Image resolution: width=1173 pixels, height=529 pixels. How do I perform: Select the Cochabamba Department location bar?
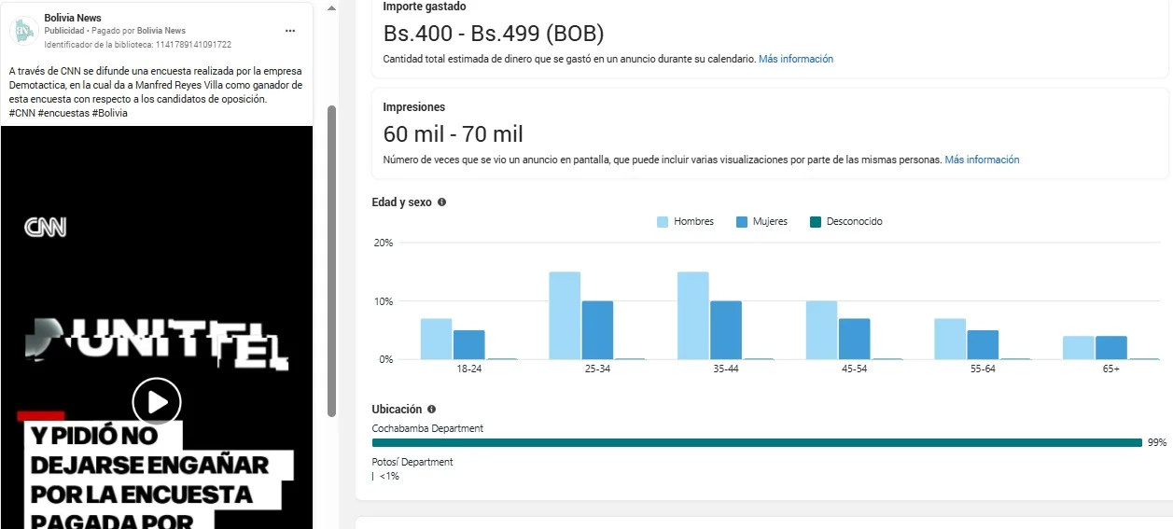[756, 442]
